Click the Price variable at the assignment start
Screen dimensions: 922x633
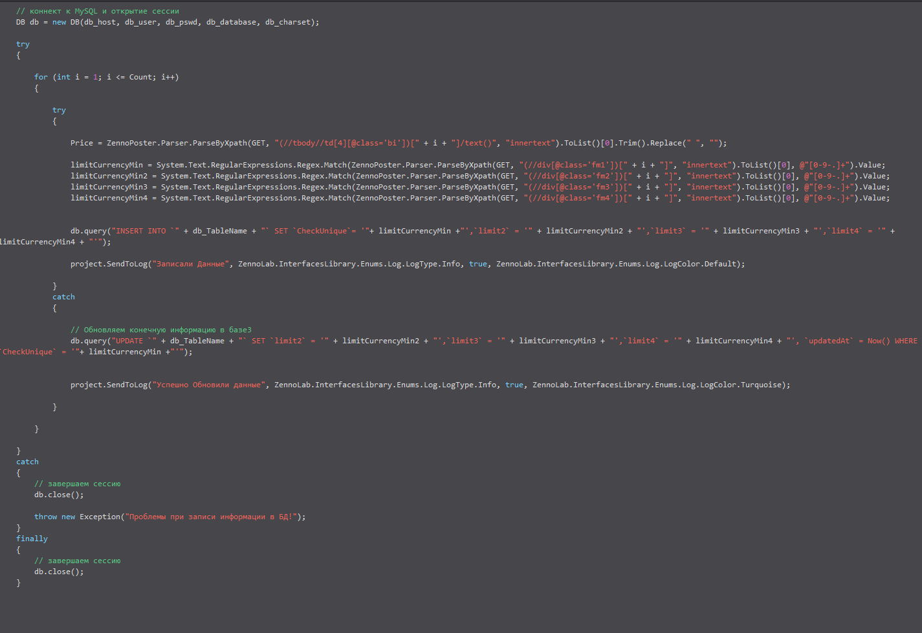82,143
